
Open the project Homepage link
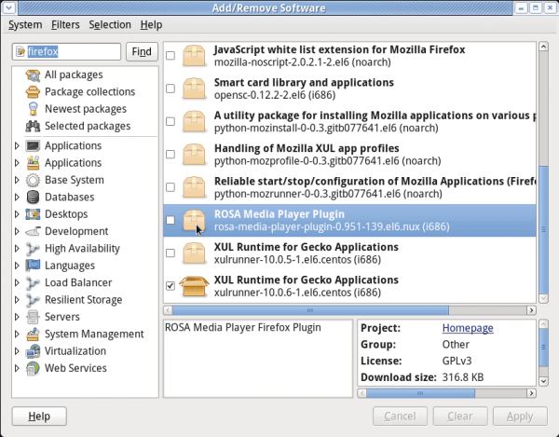(x=467, y=328)
